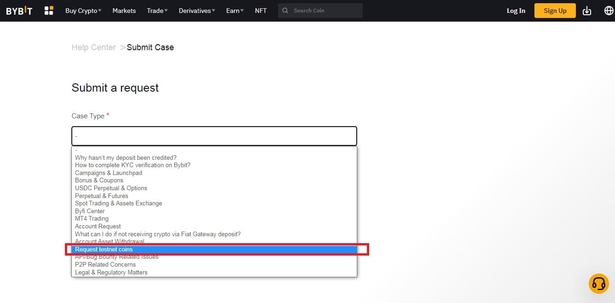Pick Bonus & Coupons option
Image resolution: width=615 pixels, height=303 pixels.
click(x=215, y=181)
